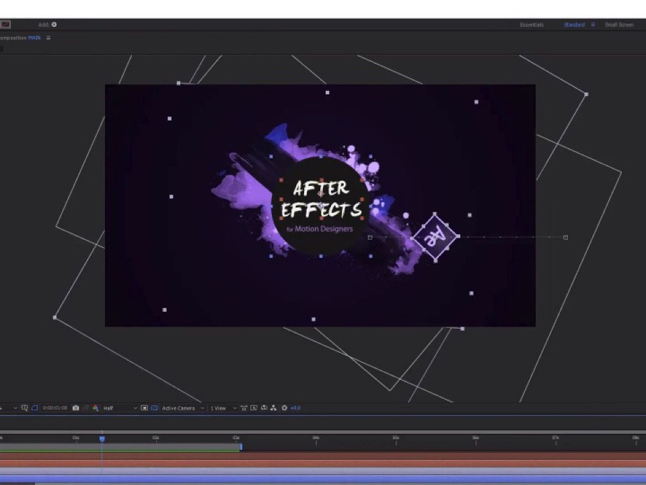This screenshot has height=485, width=646.
Task: Open the Show Channel color management icon
Action: [x=95, y=408]
